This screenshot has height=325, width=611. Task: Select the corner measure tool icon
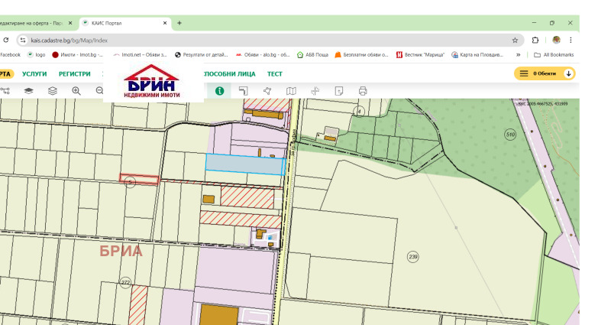point(243,90)
